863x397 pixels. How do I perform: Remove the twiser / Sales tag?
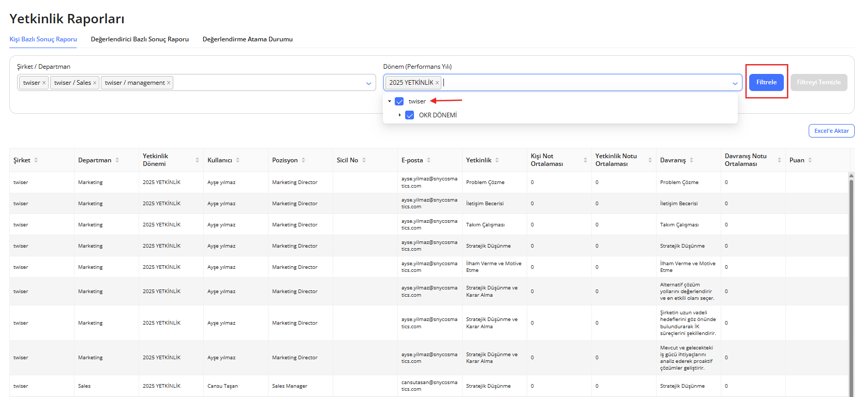[95, 83]
